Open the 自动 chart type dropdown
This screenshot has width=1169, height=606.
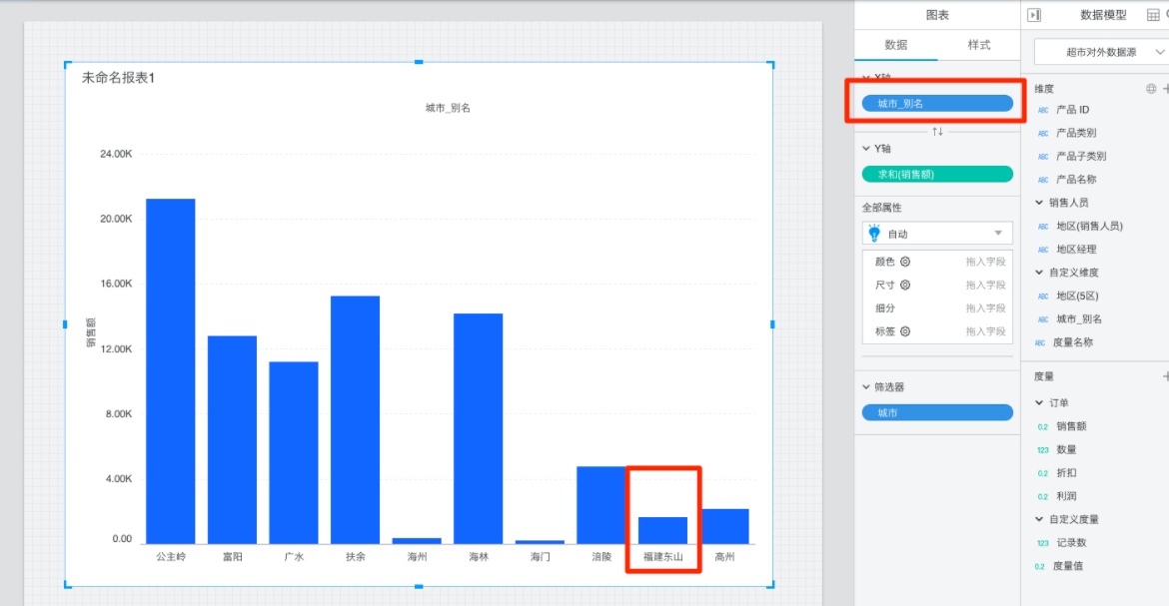[997, 234]
